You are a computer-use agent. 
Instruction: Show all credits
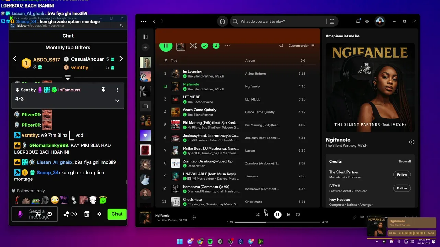click(x=405, y=161)
